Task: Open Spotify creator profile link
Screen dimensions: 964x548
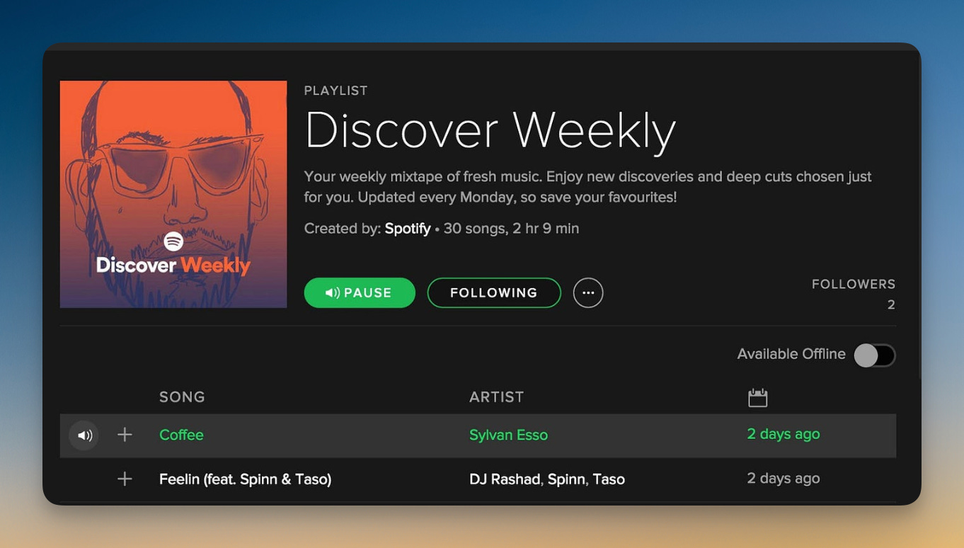Action: click(408, 229)
